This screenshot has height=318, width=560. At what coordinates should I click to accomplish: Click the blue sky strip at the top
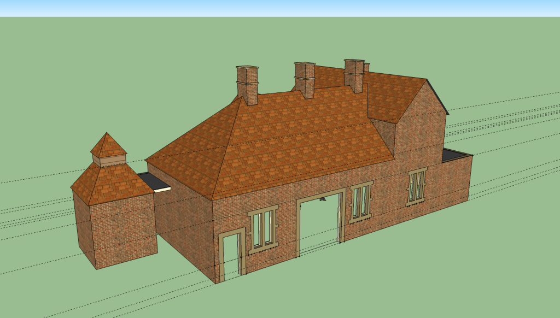[280, 8]
